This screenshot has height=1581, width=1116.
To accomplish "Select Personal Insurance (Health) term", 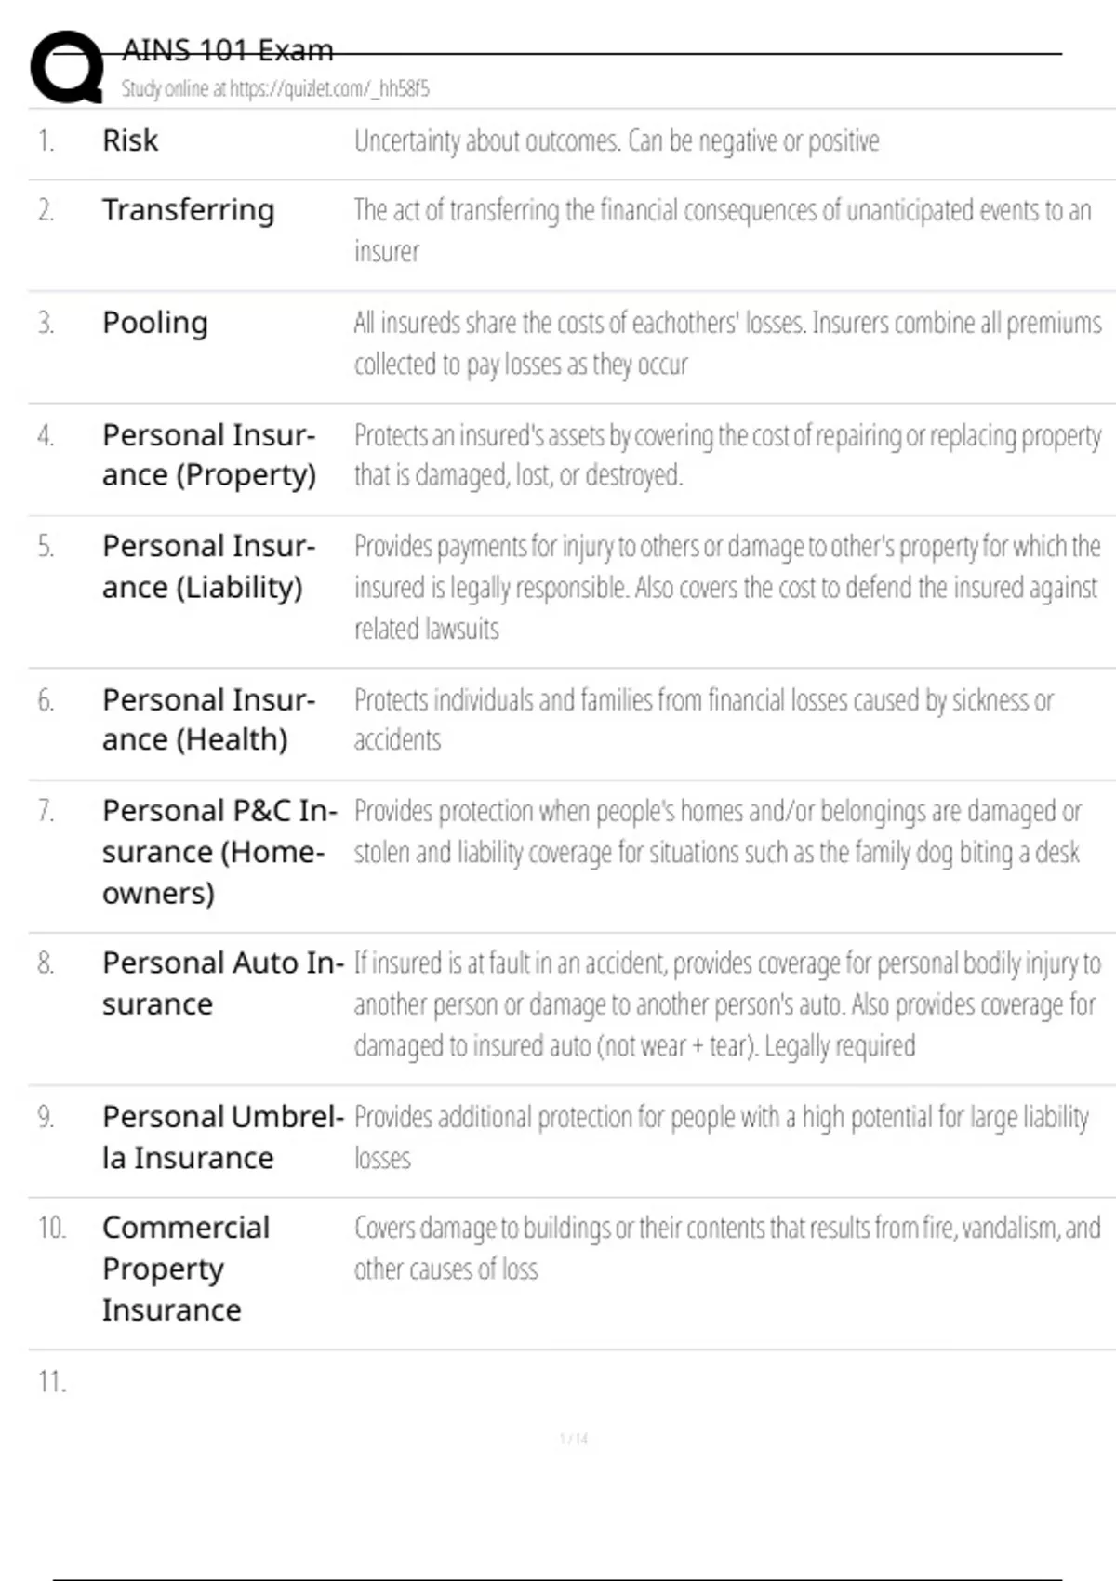I will pos(208,719).
